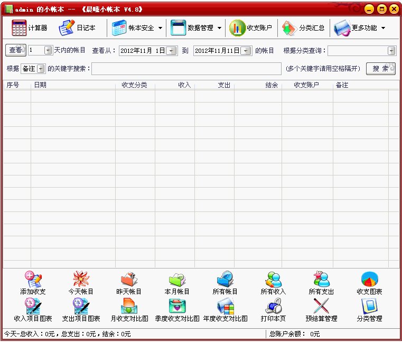Open the days-count dropdown showing 1
Screen dimensions: 402x342
pyautogui.click(x=48, y=50)
